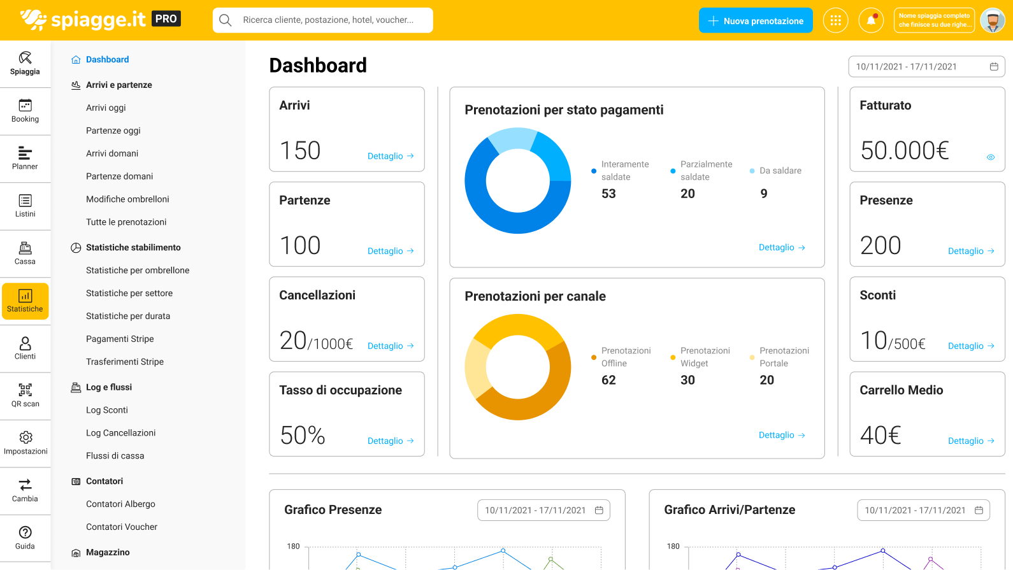Open Log Sconti

(x=107, y=411)
